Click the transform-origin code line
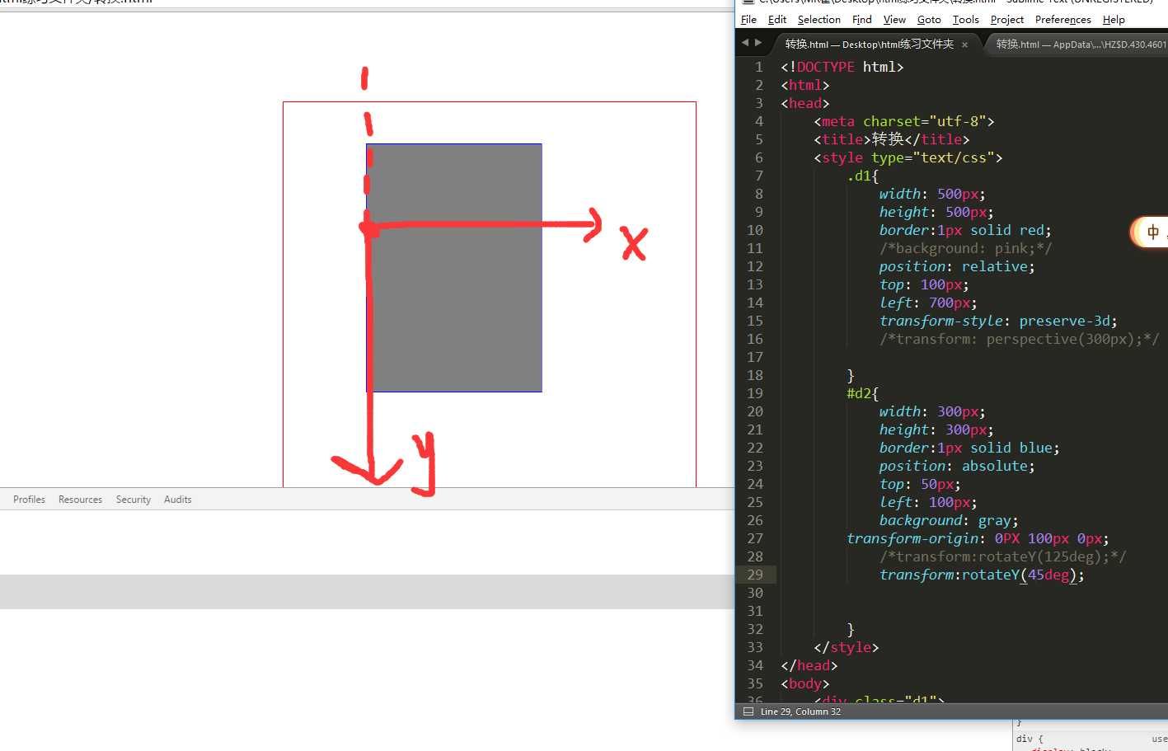Screen dimensions: 1168x751 [978, 538]
